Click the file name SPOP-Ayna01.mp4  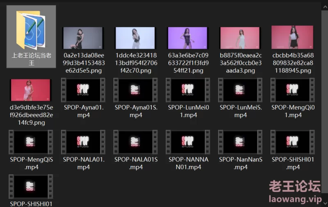(x=84, y=111)
